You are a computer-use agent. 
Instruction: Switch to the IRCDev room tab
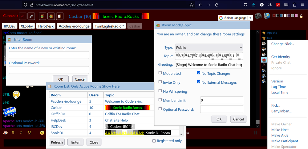10,26
